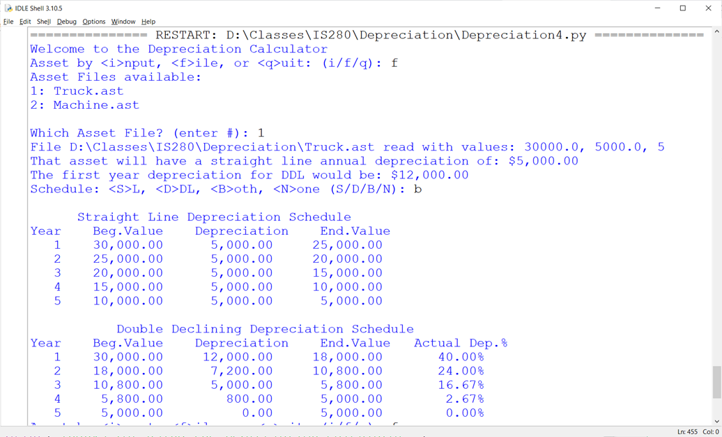Click the 16.67% value
The image size is (722, 437).
(461, 385)
